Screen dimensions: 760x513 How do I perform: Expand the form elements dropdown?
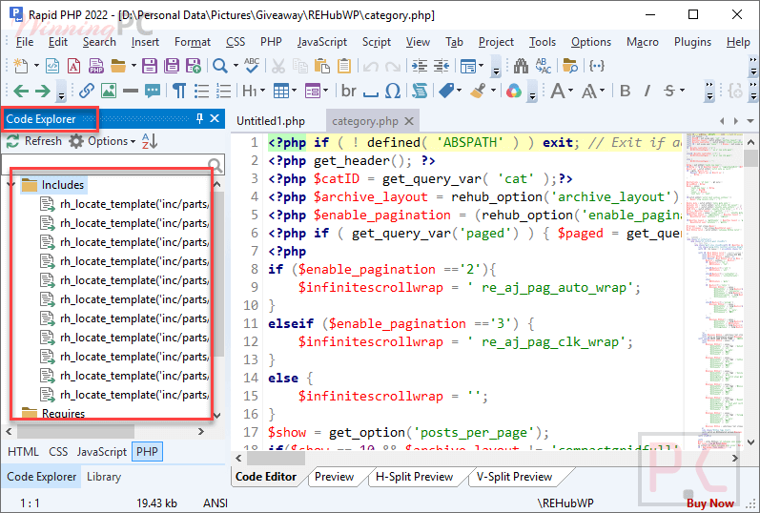(x=326, y=91)
